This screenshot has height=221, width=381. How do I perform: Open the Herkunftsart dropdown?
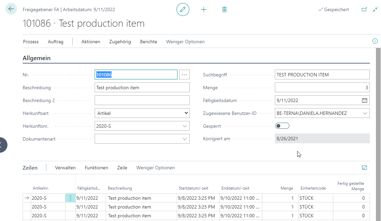coord(142,113)
